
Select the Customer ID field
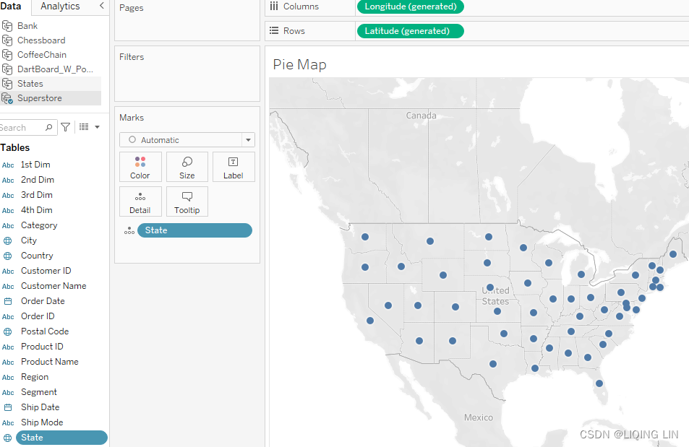pyautogui.click(x=46, y=271)
